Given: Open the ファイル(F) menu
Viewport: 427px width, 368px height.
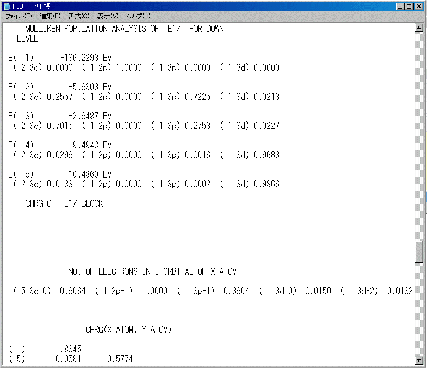Looking at the screenshot, I should pyautogui.click(x=18, y=16).
